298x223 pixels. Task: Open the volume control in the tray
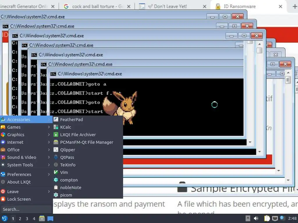tap(256, 218)
